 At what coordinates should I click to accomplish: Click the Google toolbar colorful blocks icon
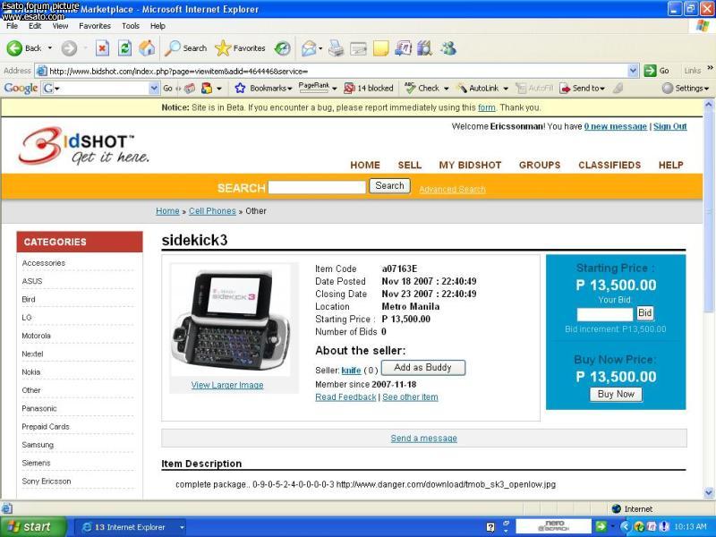pos(207,88)
